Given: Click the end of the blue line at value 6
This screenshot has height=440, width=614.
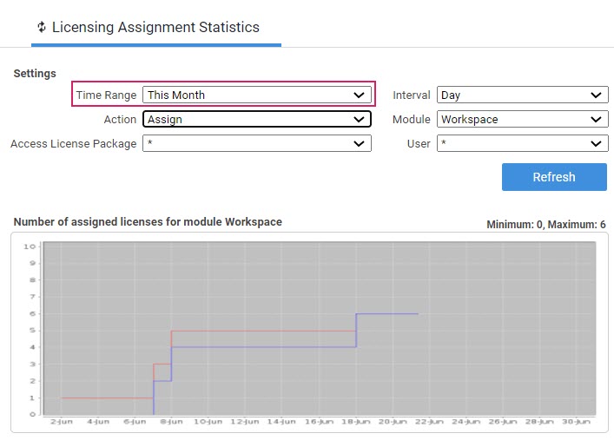Looking at the screenshot, I should pyautogui.click(x=418, y=314).
